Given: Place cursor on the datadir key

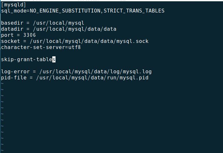Looking at the screenshot, I should (12, 29).
